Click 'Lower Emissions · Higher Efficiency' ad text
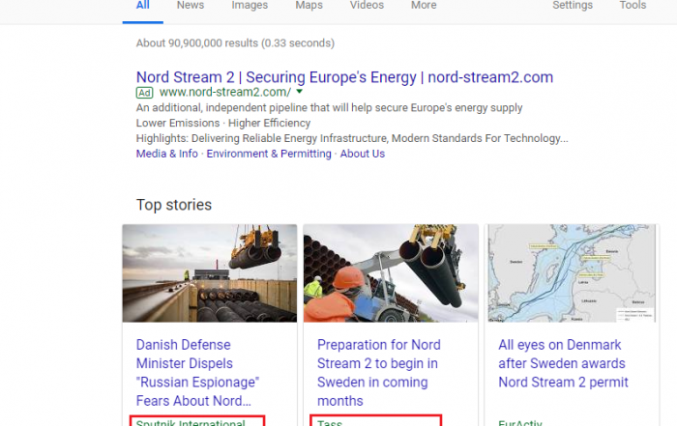The width and height of the screenshot is (677, 426). tap(223, 123)
